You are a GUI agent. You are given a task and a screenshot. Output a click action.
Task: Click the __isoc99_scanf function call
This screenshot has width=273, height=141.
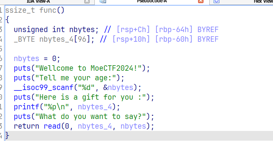pyautogui.click(x=43, y=88)
